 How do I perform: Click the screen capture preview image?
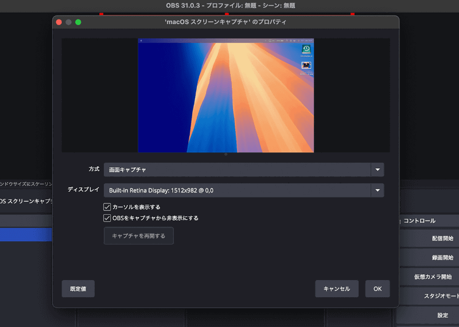(225, 96)
